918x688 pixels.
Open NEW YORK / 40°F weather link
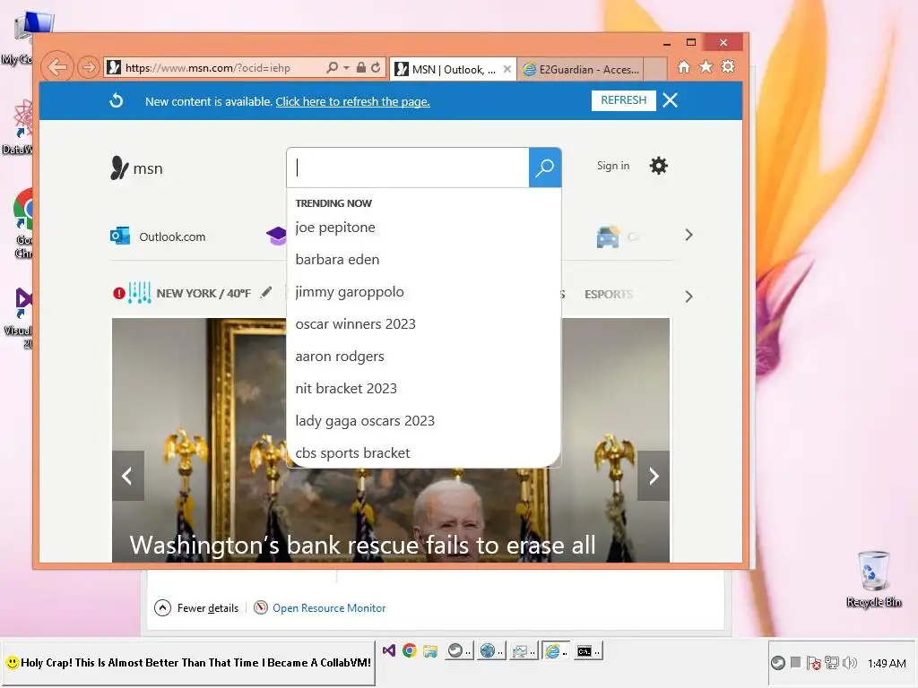[x=204, y=293]
